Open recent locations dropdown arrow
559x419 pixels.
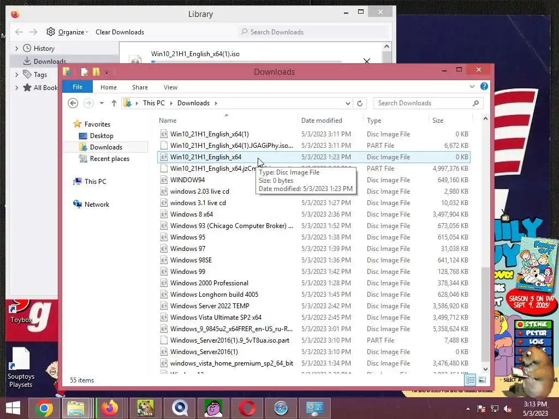[102, 103]
